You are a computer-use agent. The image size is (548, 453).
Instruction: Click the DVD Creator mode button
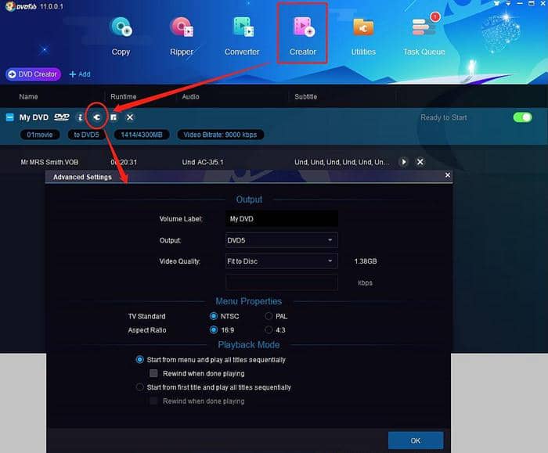[33, 74]
